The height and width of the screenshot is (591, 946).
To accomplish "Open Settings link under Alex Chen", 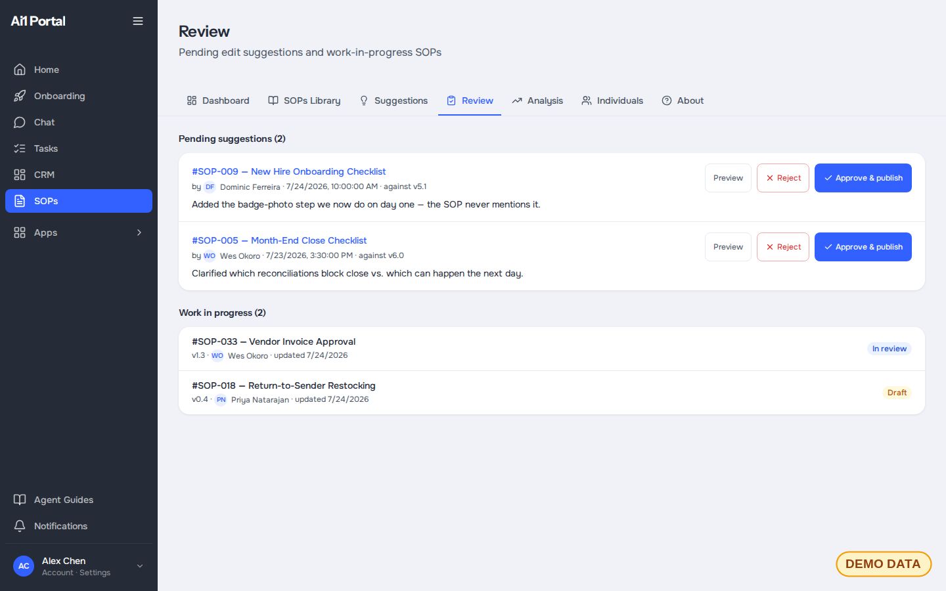I will [x=95, y=573].
